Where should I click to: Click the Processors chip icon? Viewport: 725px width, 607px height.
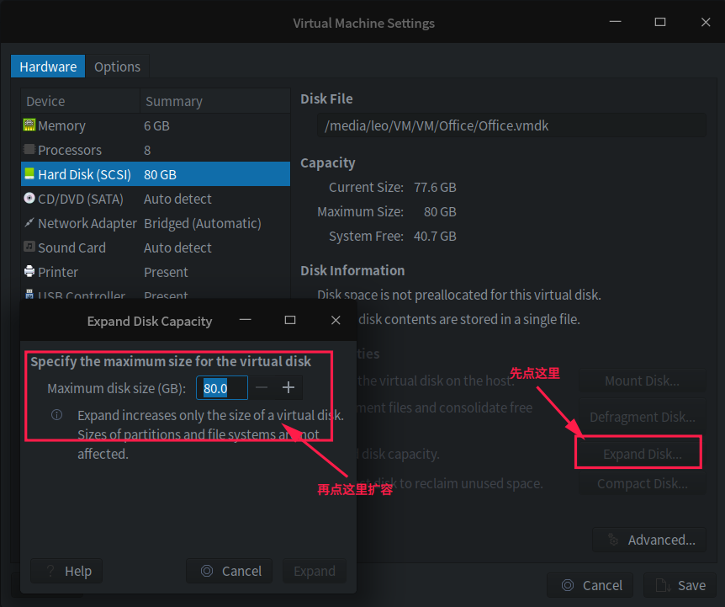[x=29, y=150]
